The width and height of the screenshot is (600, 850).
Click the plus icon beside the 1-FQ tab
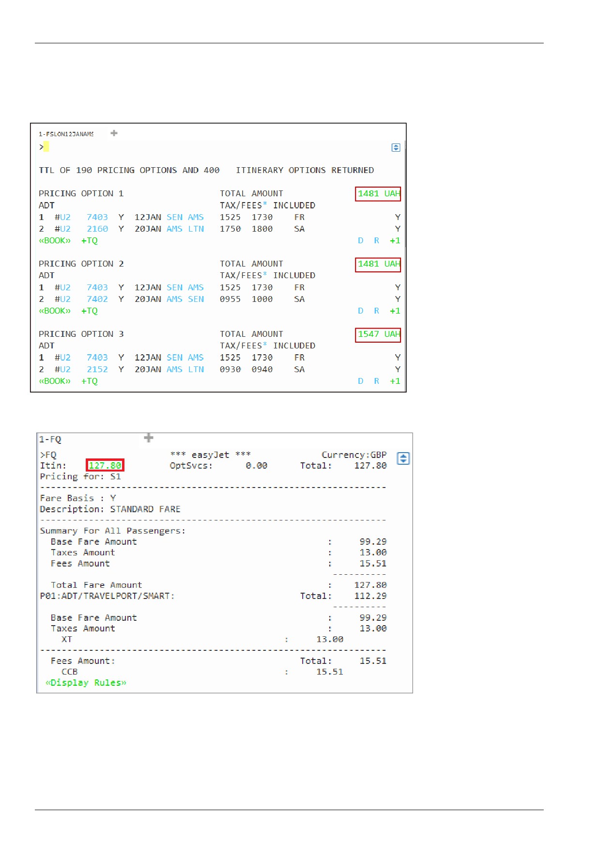[x=149, y=438]
